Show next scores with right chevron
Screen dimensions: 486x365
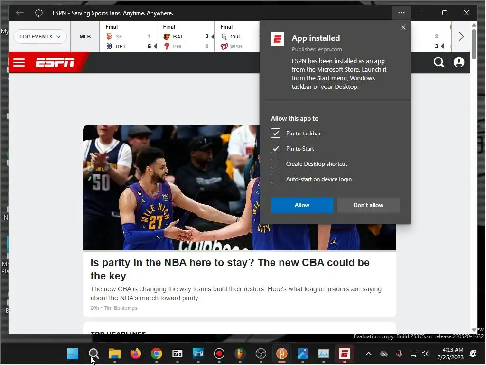(461, 37)
